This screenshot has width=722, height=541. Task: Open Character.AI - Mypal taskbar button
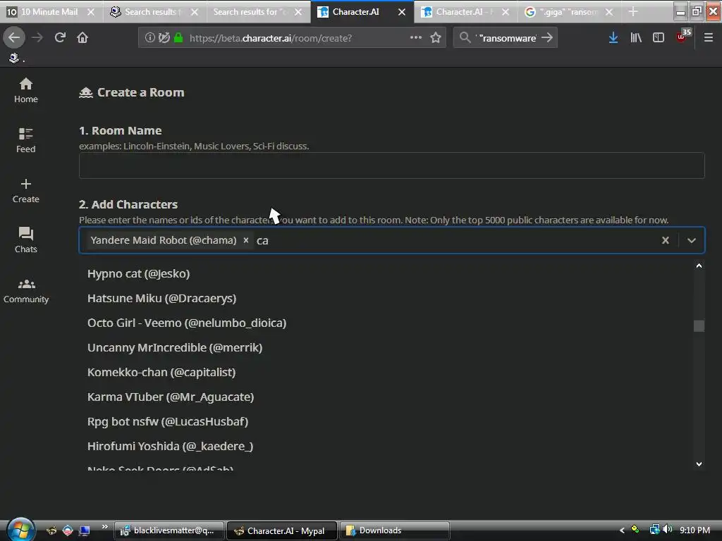pyautogui.click(x=282, y=530)
